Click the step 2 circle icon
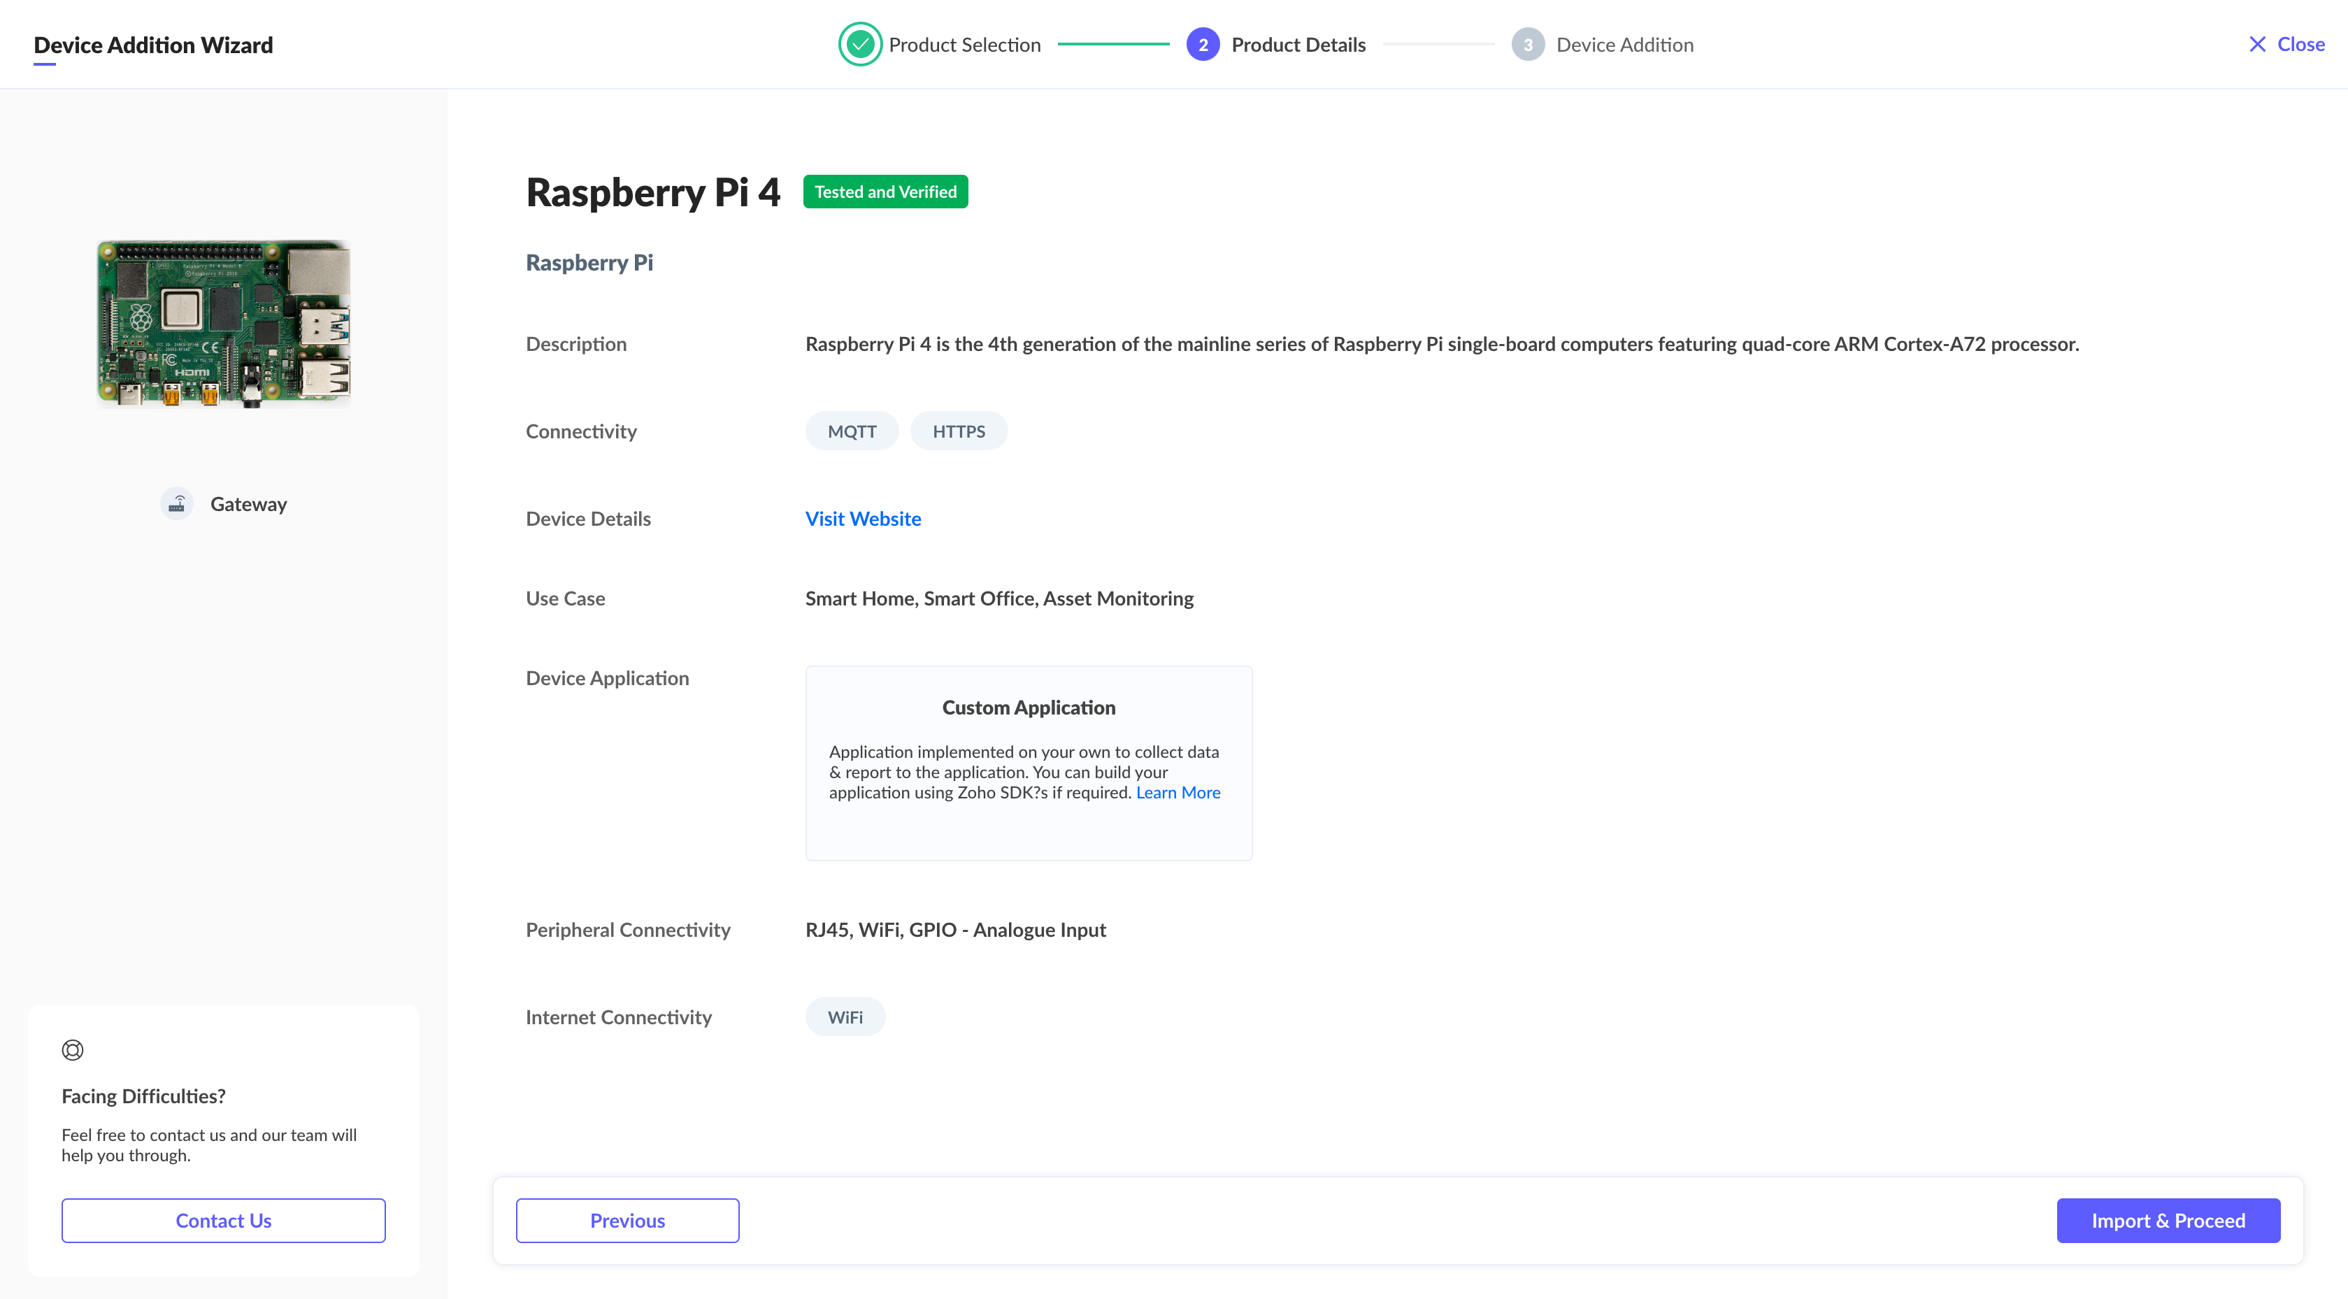The image size is (2348, 1299). [x=1202, y=45]
